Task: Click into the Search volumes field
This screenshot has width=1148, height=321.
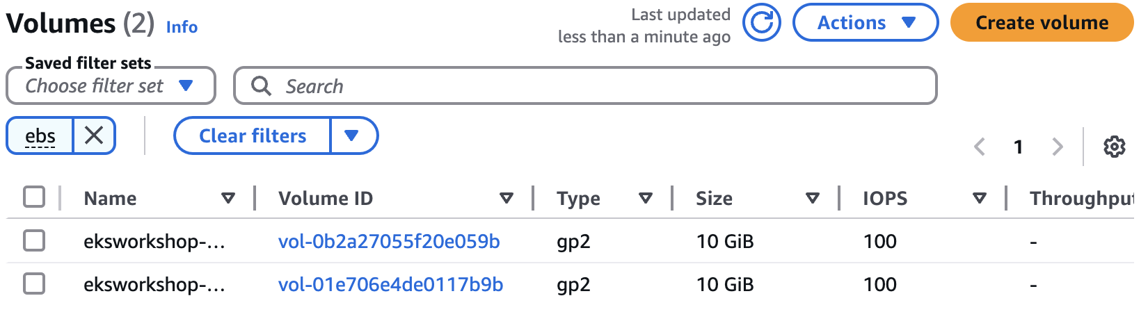Action: [584, 86]
